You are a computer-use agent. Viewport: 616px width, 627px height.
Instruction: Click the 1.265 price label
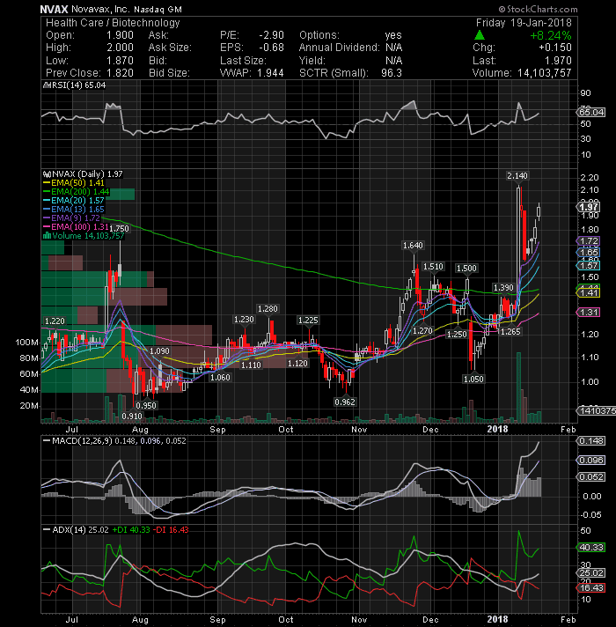click(510, 331)
